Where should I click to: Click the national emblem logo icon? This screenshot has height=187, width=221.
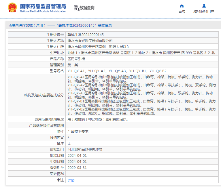12,7
